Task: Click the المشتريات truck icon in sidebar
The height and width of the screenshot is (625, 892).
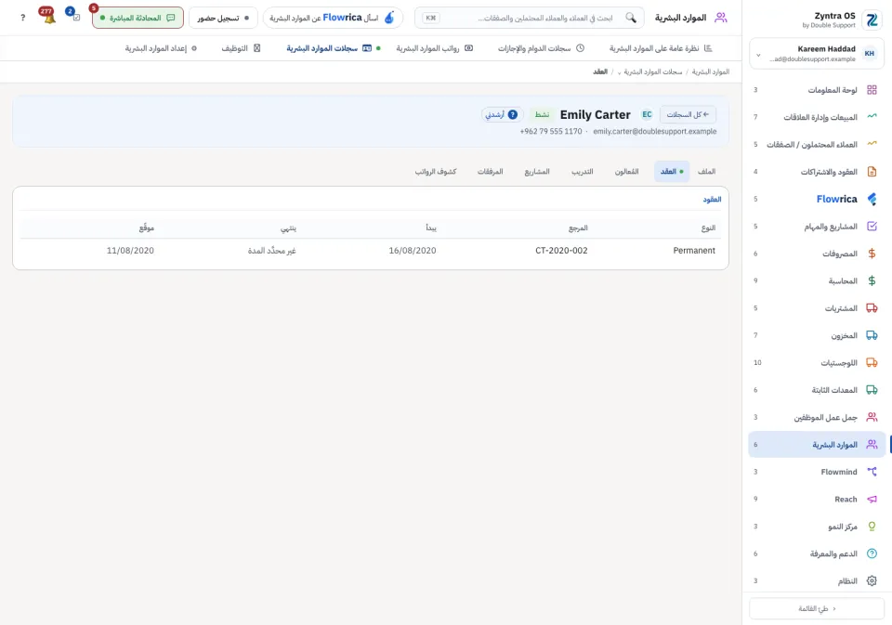Action: 872,308
